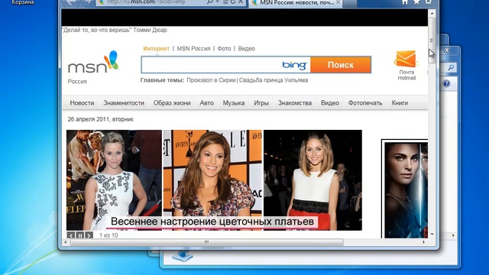The height and width of the screenshot is (275, 489).
Task: Click the 1 из 10 slide counter text
Action: [108, 235]
